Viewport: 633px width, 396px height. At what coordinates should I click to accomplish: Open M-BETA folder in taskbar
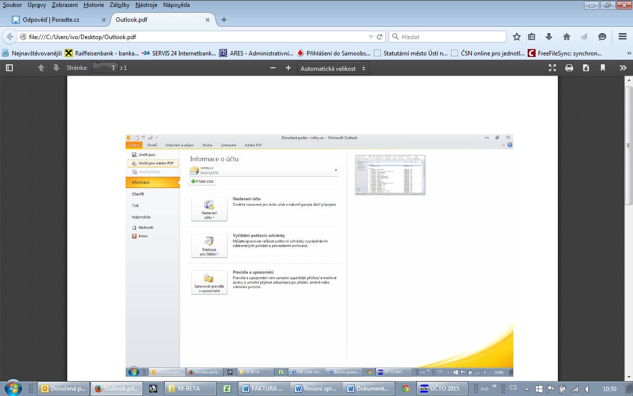190,389
